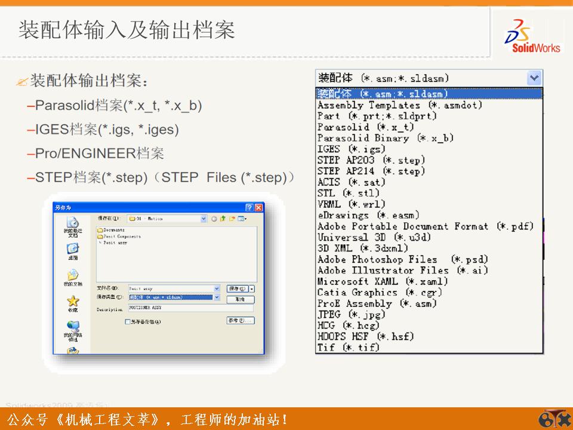Enable the 另存备份档 checkbox
The image size is (573, 430).
tap(127, 321)
